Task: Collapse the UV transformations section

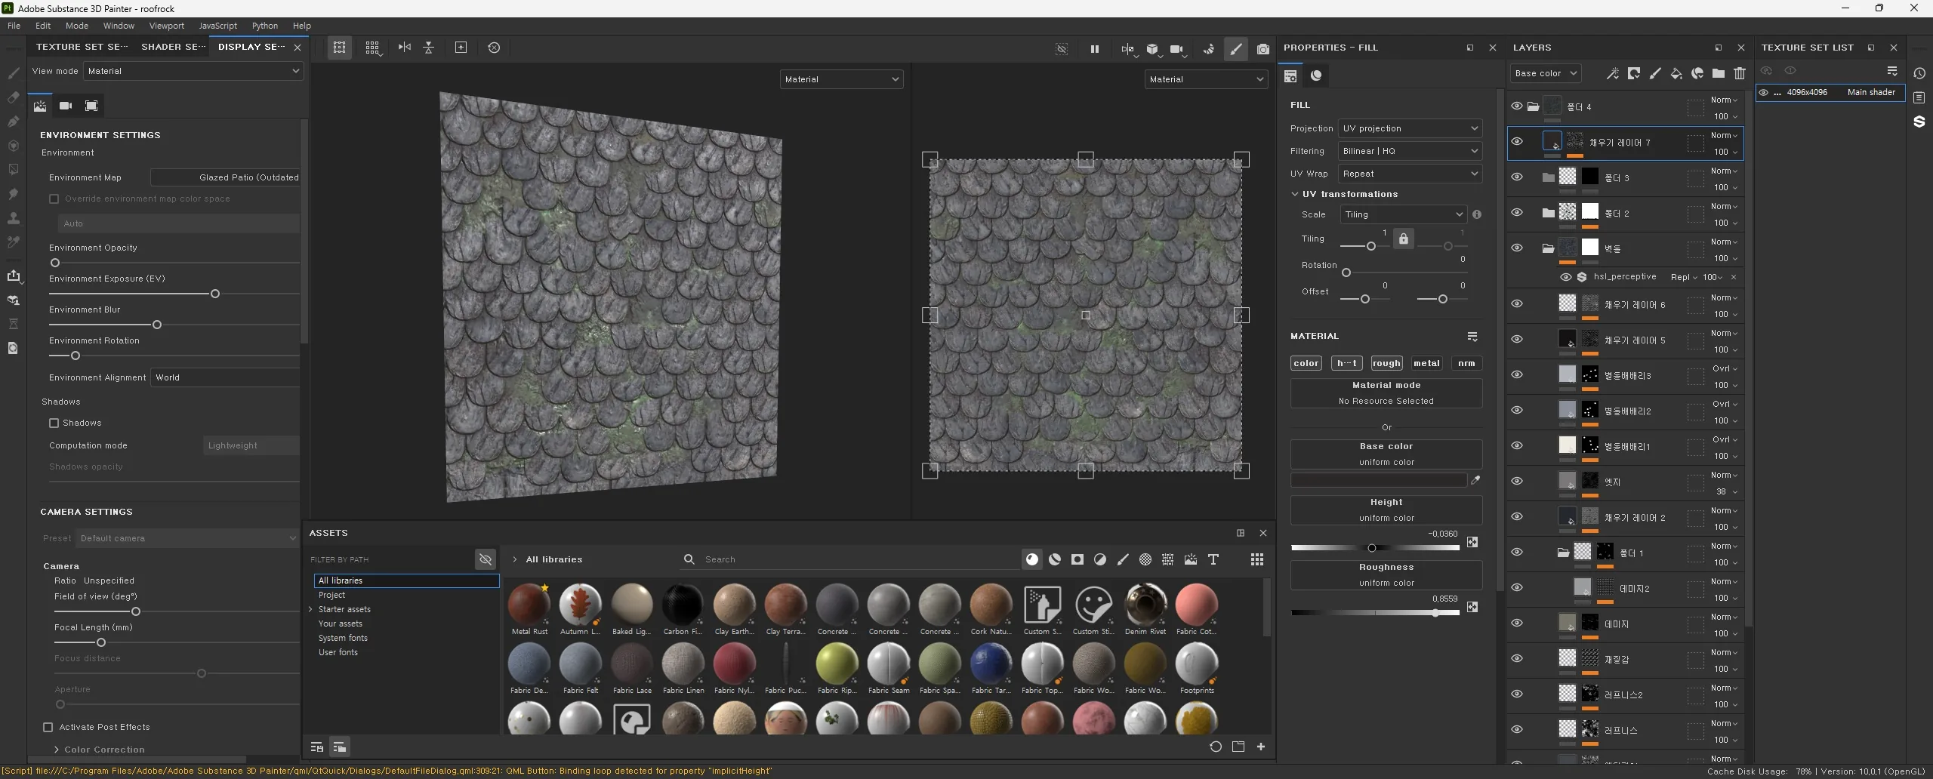Action: [1295, 194]
